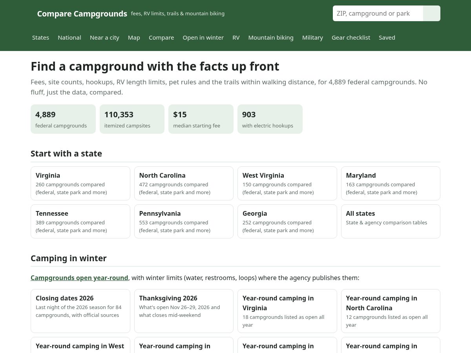Image resolution: width=471 pixels, height=353 pixels.
Task: Select Open in winter nav item
Action: [x=203, y=38]
